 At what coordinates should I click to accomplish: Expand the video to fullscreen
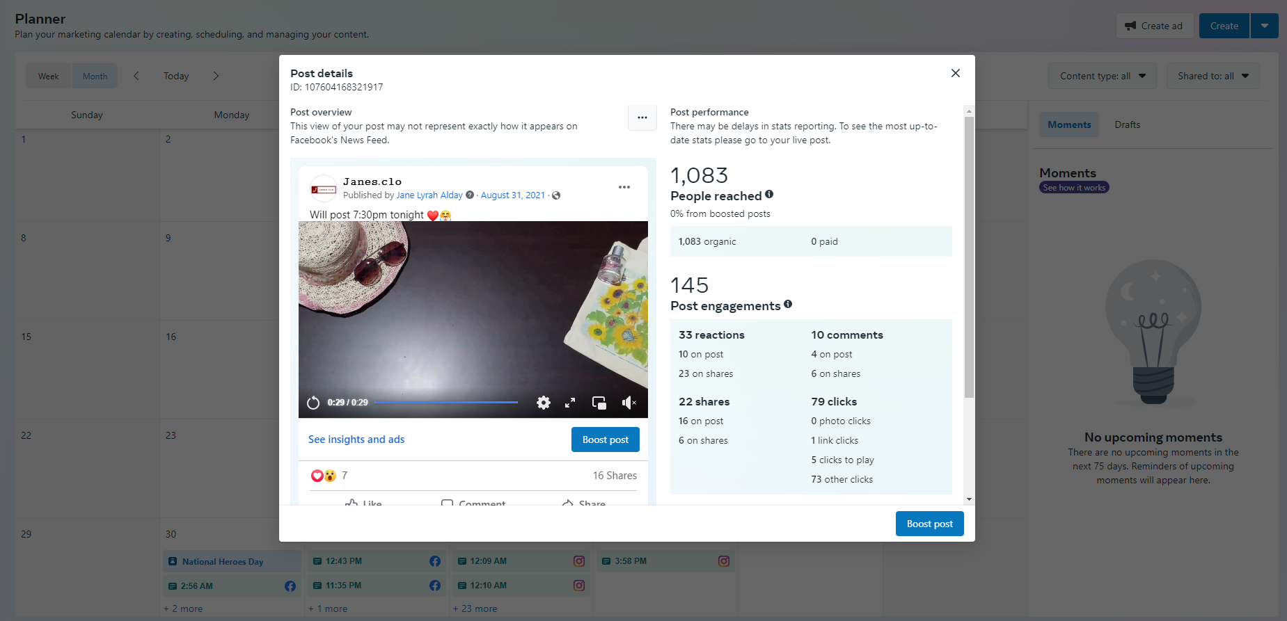[570, 403]
